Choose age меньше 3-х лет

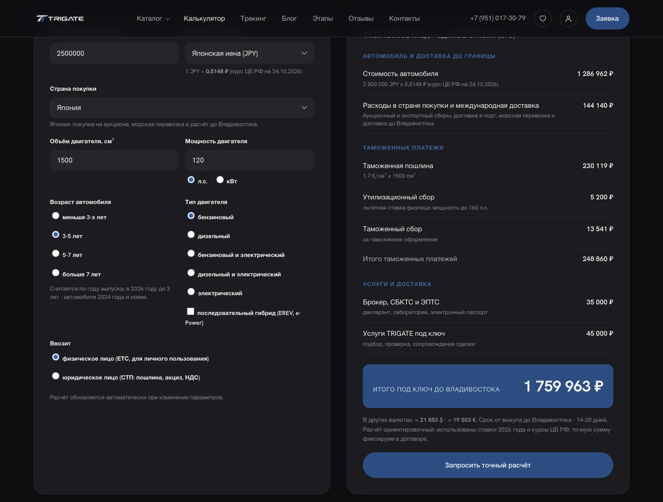(56, 216)
